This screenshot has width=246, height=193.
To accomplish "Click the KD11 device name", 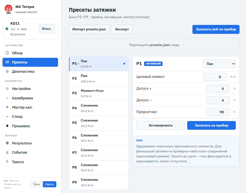I will (x=15, y=23).
